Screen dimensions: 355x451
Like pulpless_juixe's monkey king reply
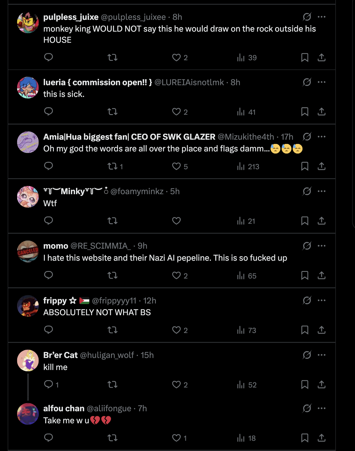tap(177, 58)
